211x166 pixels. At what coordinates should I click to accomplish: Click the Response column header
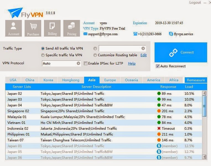click(168, 87)
